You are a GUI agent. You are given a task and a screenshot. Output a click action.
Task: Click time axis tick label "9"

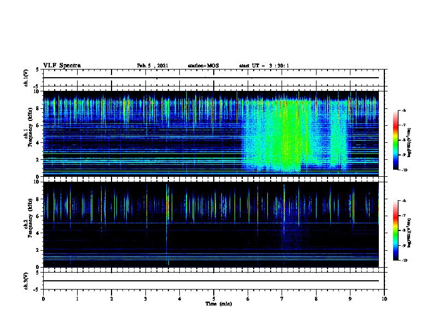[350, 299]
